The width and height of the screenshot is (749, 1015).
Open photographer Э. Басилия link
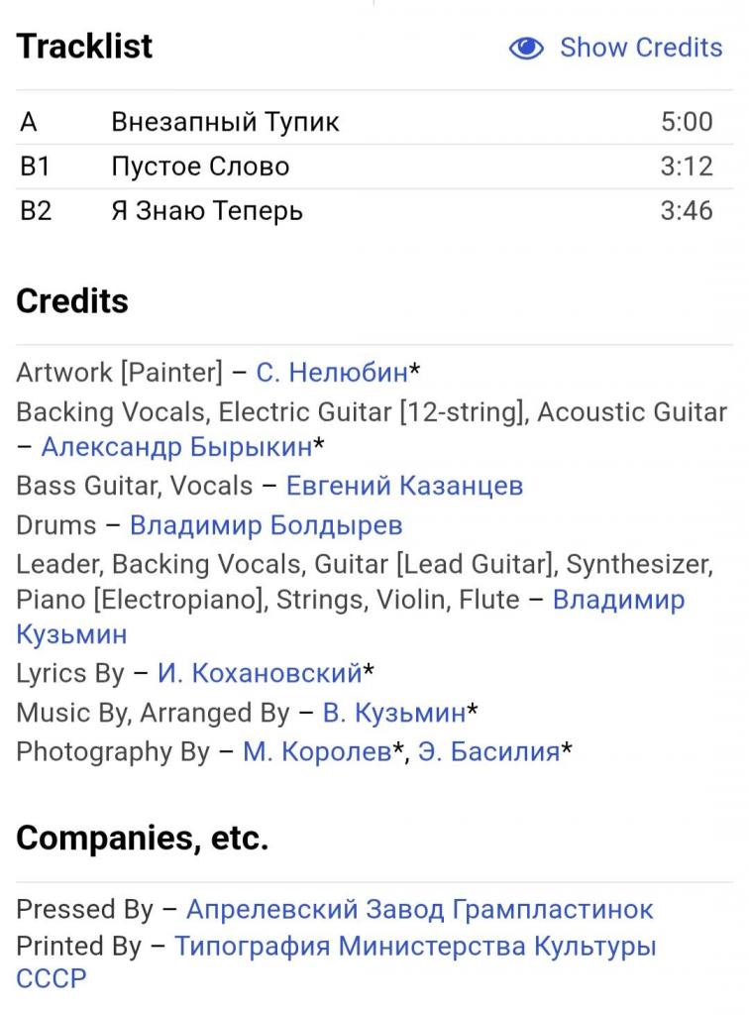489,751
